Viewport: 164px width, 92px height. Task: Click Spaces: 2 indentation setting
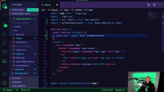tap(120, 90)
